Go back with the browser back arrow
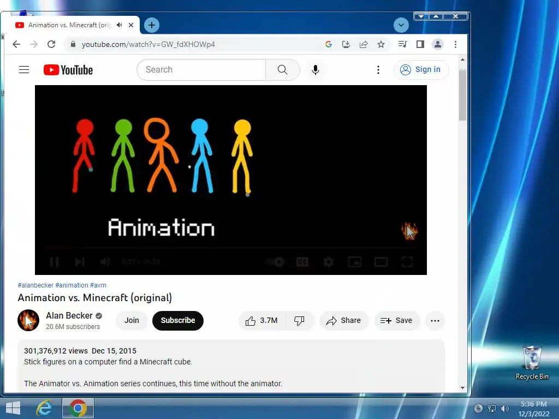The height and width of the screenshot is (419, 559). pos(16,44)
